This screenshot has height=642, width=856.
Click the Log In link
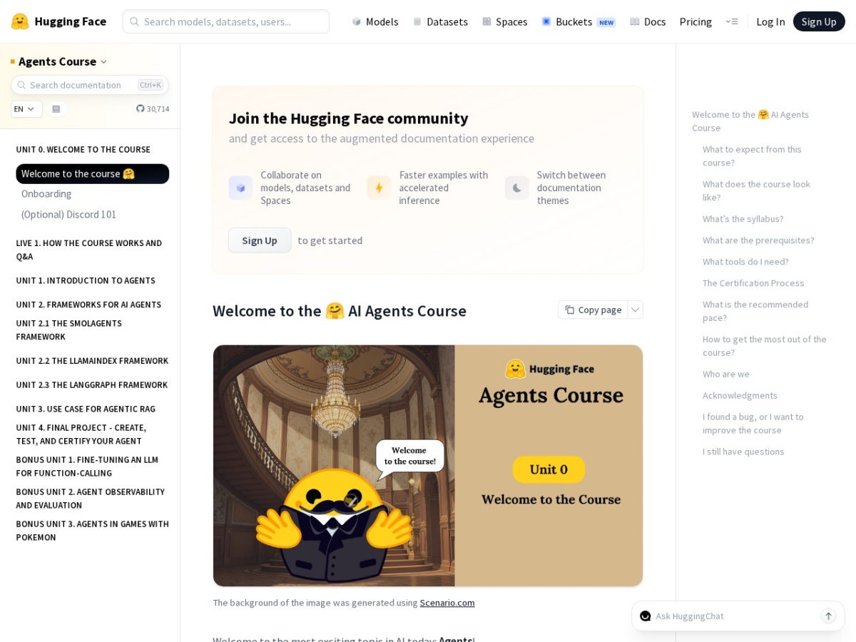pos(770,21)
